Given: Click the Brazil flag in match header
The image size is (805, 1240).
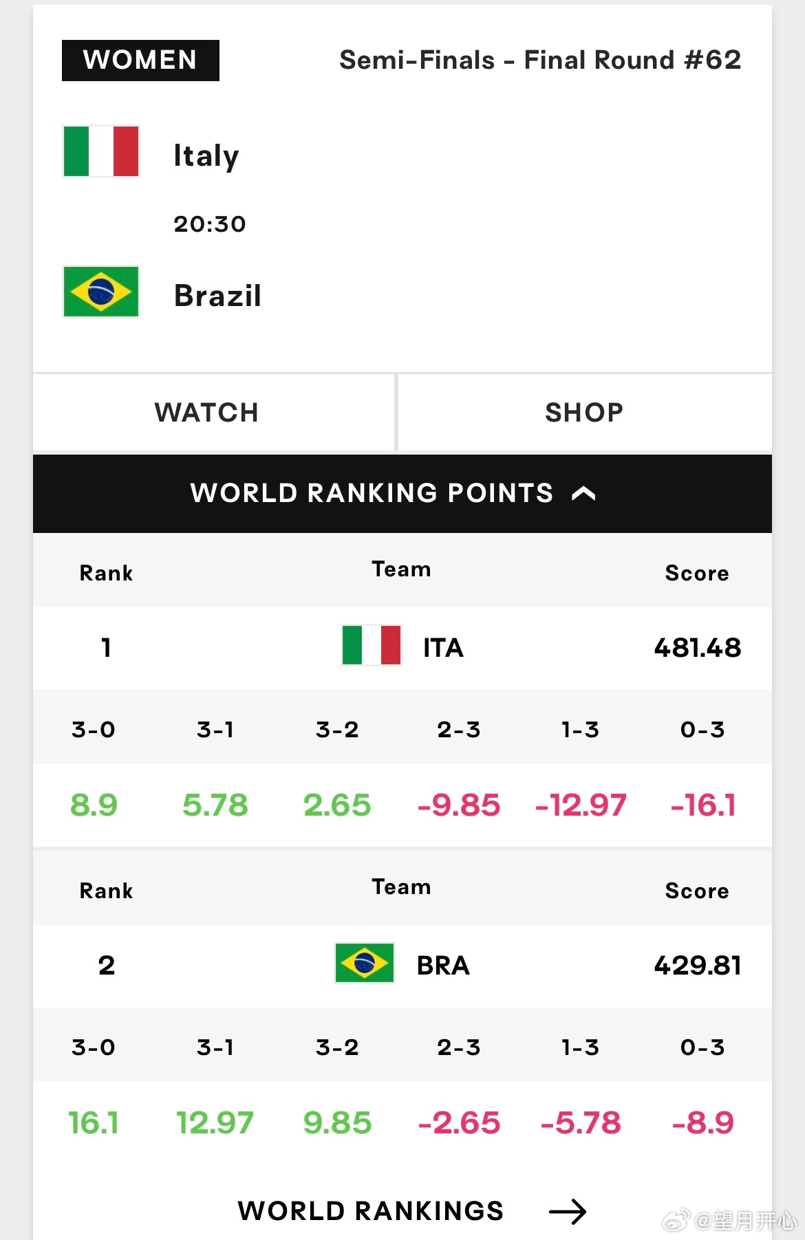Looking at the screenshot, I should point(101,292).
